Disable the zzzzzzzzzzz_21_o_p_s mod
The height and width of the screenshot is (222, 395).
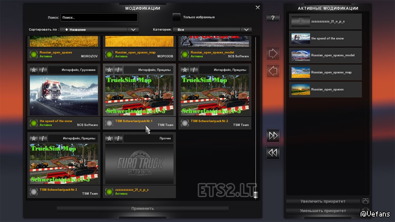pyautogui.click(x=109, y=192)
